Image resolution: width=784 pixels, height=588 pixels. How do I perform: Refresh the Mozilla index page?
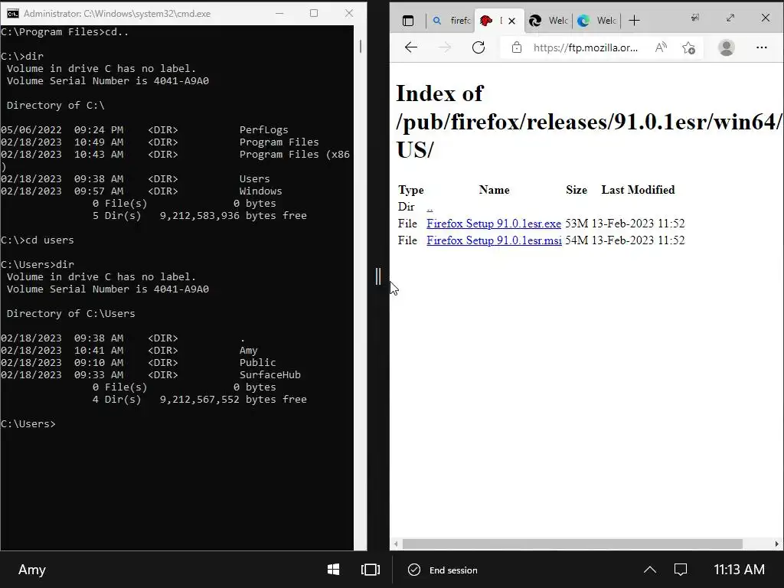[x=479, y=47]
